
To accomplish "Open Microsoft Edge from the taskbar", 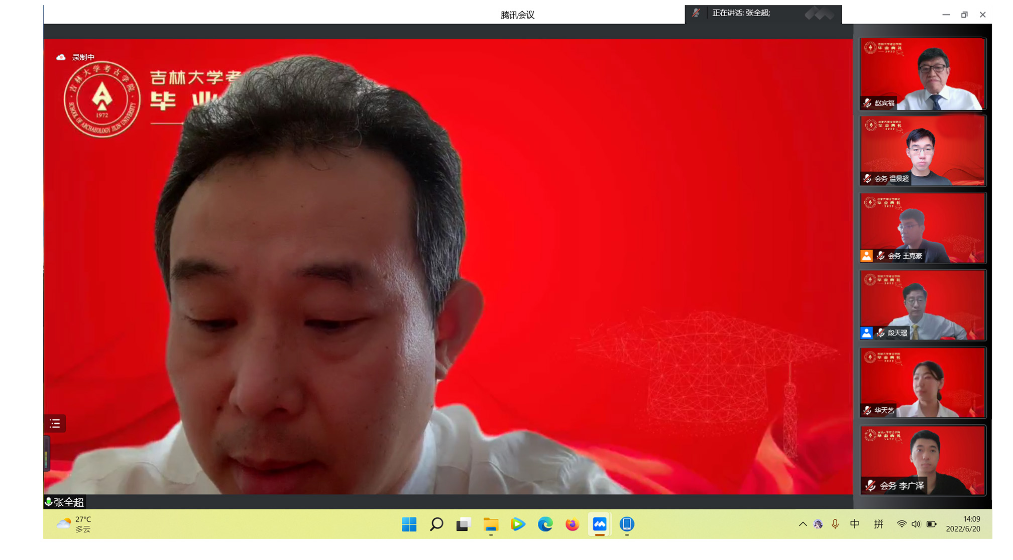I will (x=545, y=524).
